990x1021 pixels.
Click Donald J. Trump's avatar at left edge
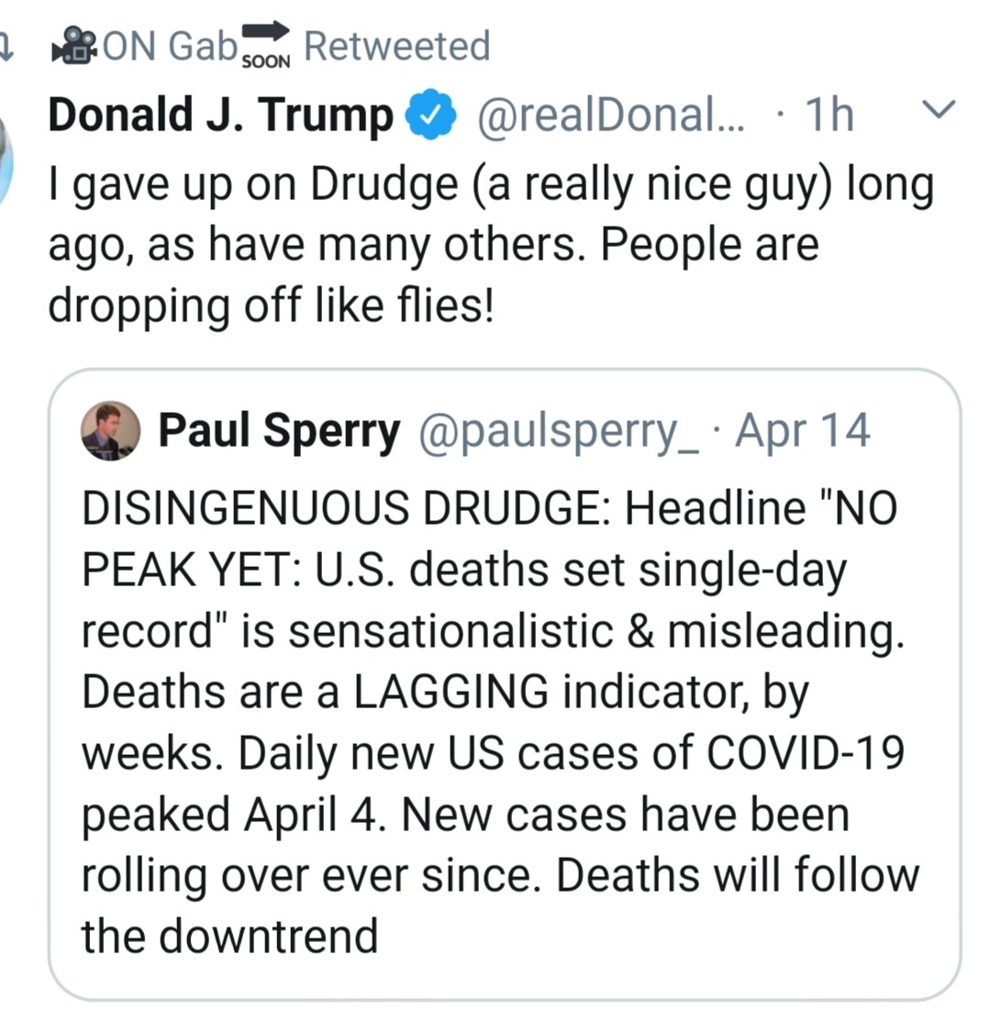[x=7, y=156]
